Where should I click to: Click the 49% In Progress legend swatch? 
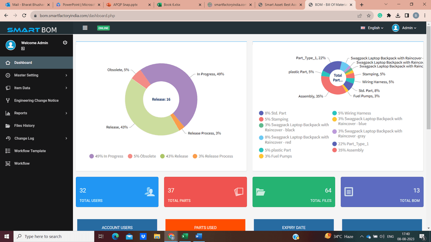pyautogui.click(x=92, y=156)
